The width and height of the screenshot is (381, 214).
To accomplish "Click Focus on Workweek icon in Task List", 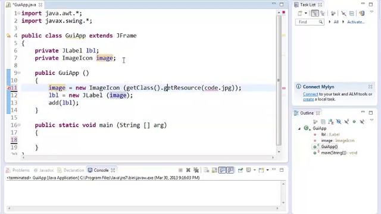I will tap(333, 13).
